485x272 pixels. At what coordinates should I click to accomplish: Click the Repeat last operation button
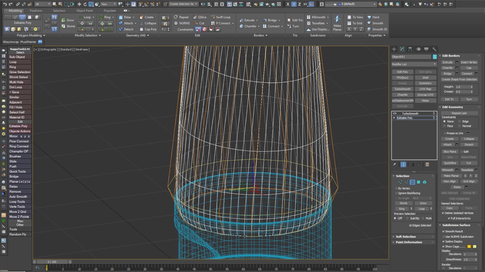[181, 17]
